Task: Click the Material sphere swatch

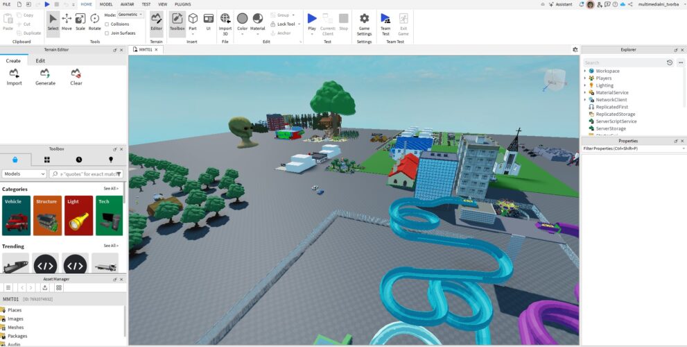Action: [258, 19]
